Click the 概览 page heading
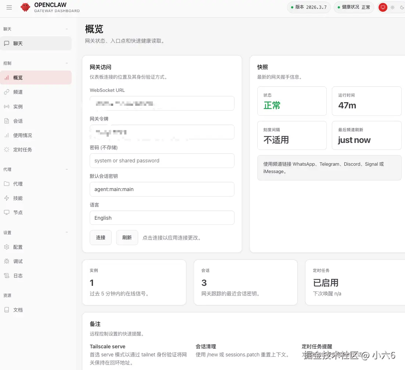Viewport: 405px width, 370px height. [x=94, y=29]
